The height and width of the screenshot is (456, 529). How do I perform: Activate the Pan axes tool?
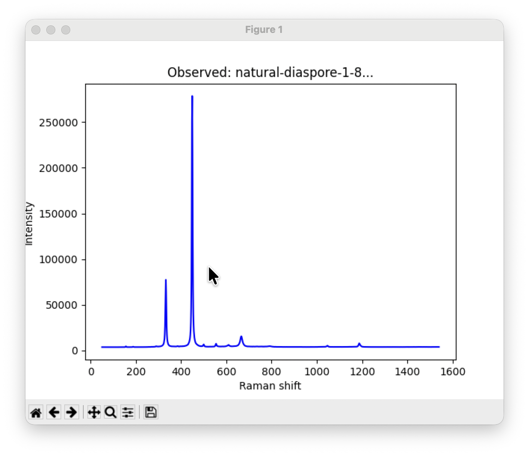click(94, 412)
